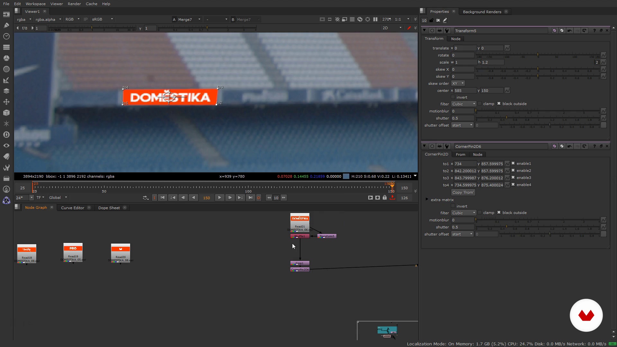Enable invert checkbox in Transform5
Screen dimensions: 617x347
pyautogui.click(x=453, y=97)
